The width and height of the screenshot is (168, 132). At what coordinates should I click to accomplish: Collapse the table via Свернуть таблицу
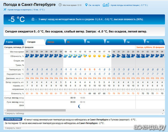[x=14, y=113]
